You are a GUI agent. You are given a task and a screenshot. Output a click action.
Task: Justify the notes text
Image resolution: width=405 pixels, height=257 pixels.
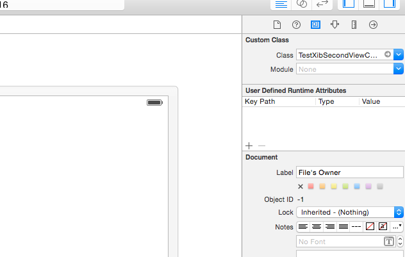343,227
